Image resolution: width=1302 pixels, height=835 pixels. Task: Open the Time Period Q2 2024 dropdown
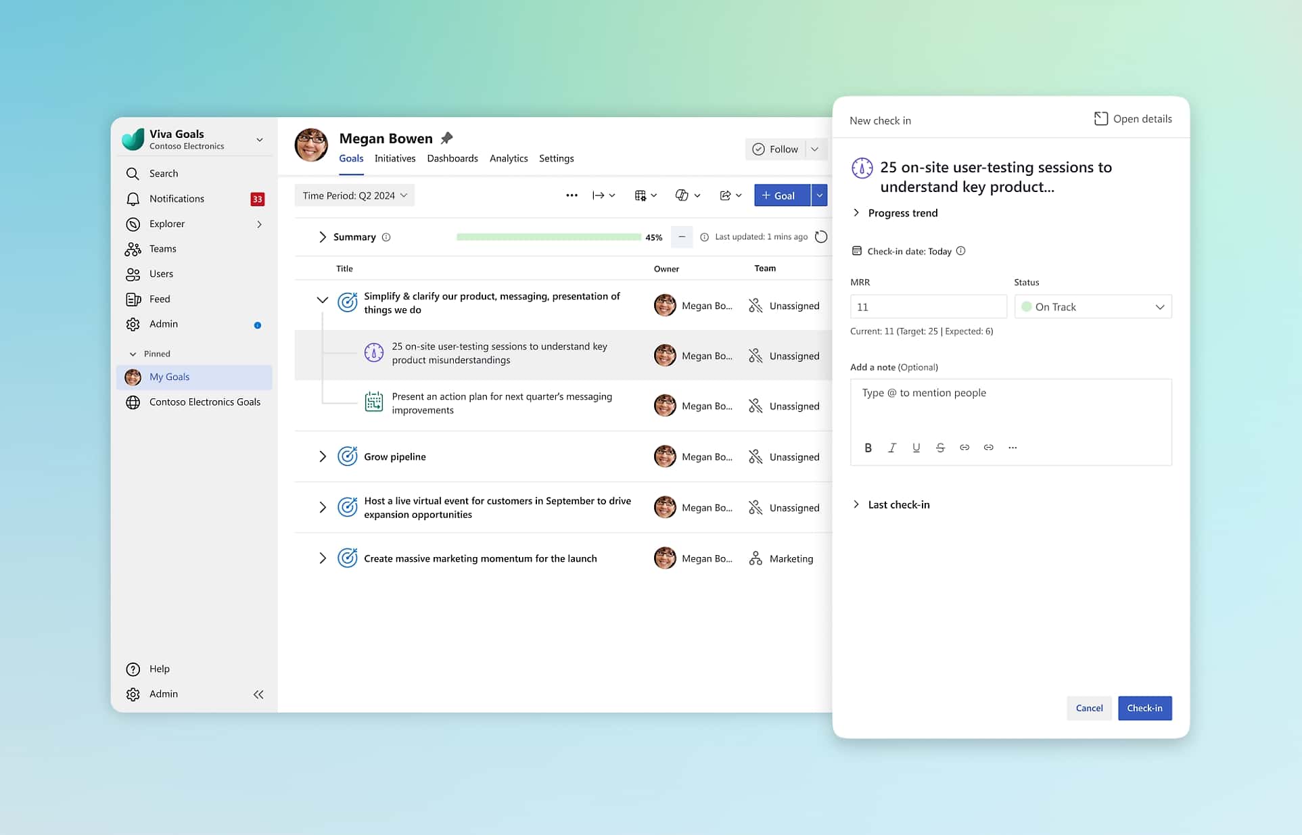pos(354,195)
